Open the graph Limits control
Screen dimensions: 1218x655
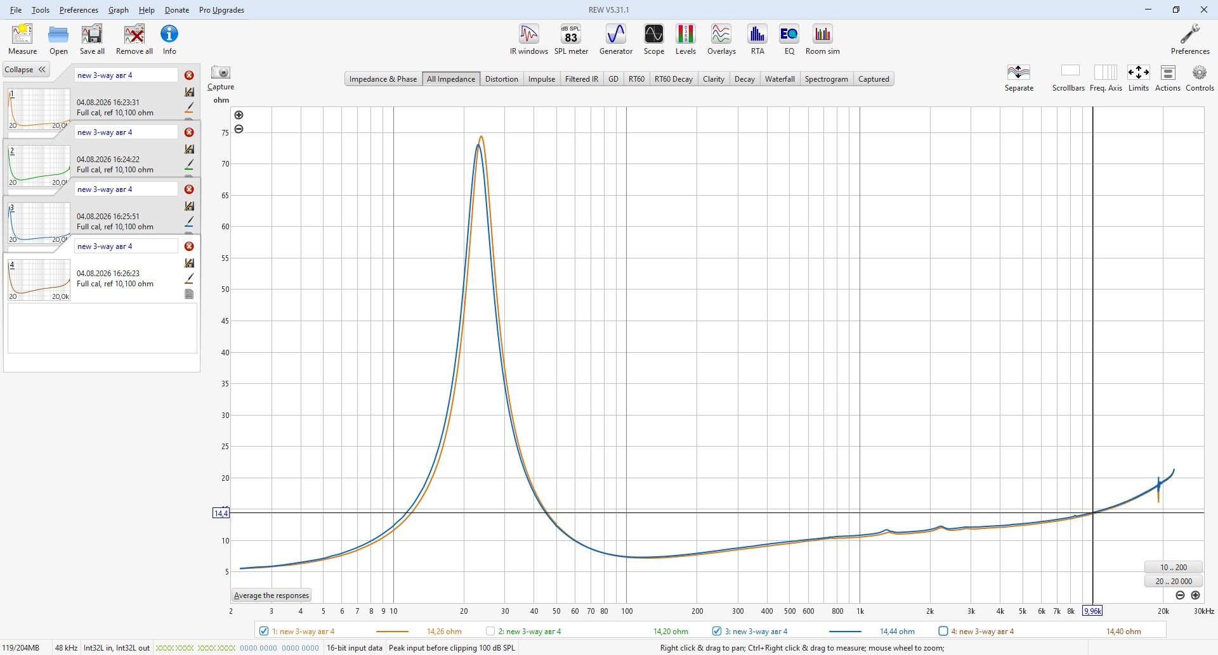1139,78
